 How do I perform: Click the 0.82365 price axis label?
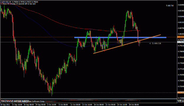pos(181,11)
